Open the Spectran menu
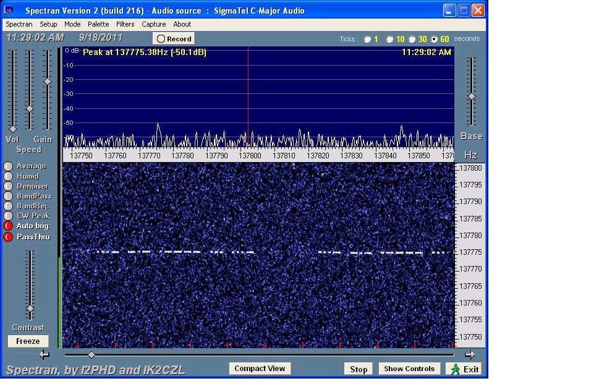Screen dimensions: 599x381 pos(19,24)
